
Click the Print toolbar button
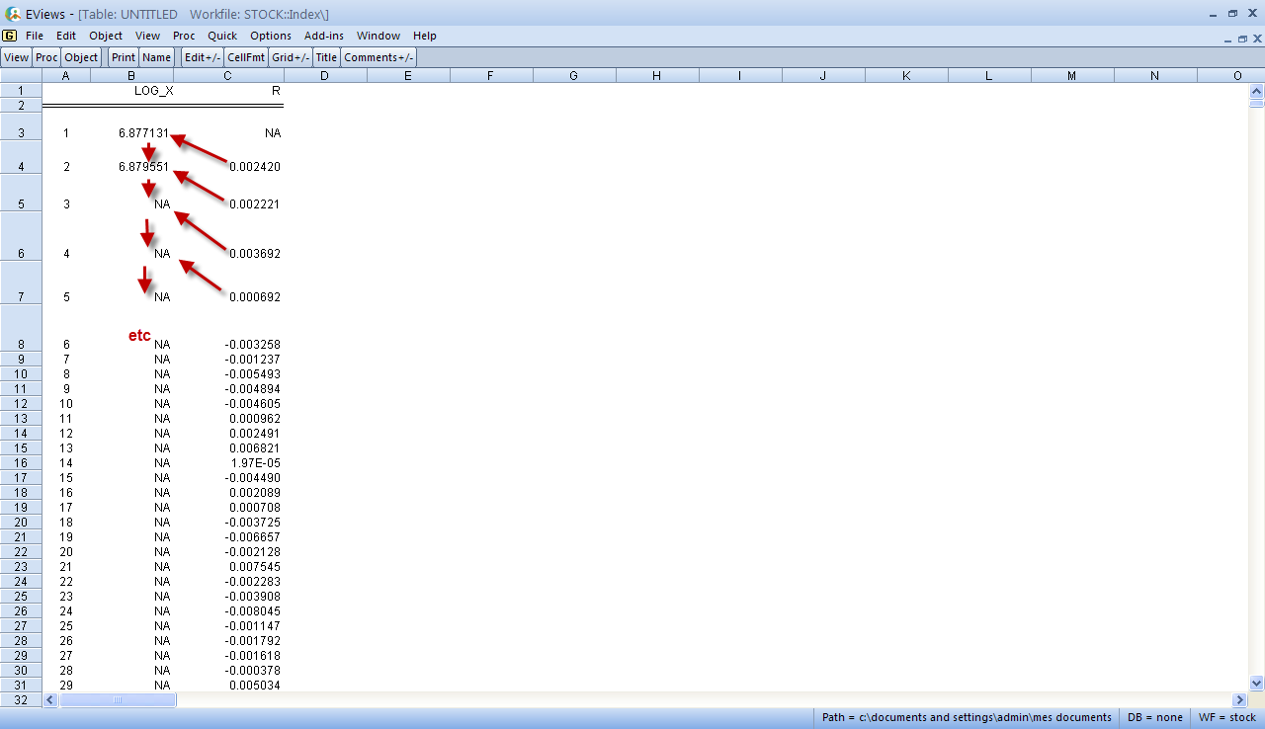tap(124, 57)
